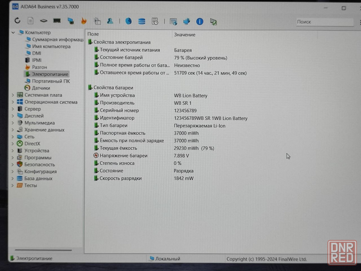Select the Серийный номер row
The image size is (361, 271).
[145, 111]
